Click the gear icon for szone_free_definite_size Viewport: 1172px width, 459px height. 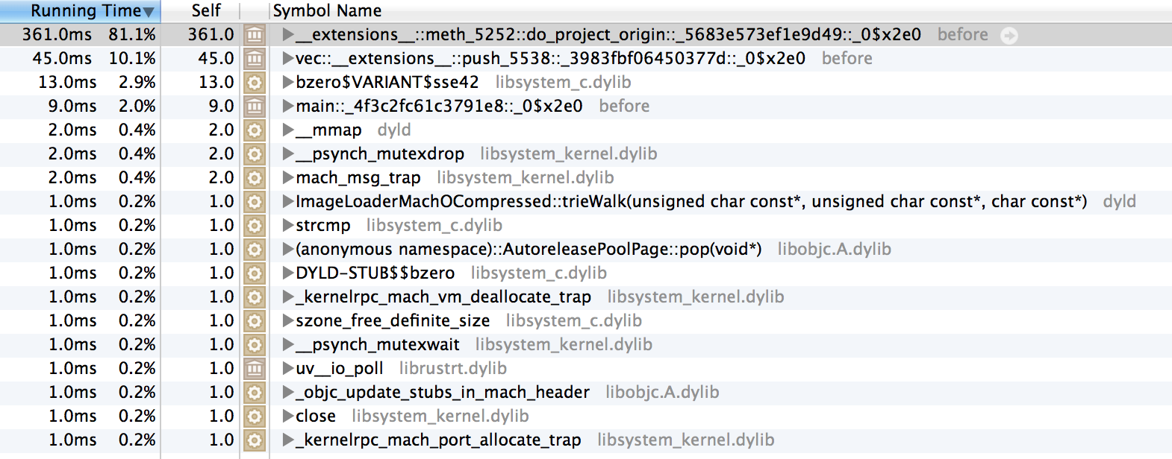[255, 320]
